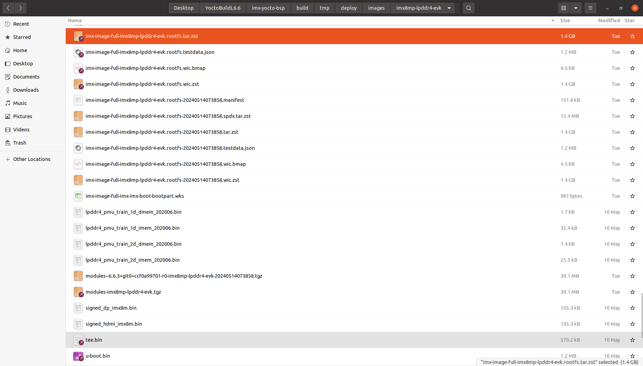This screenshot has height=366, width=643.
Task: Star the u-boot.bin file
Action: pyautogui.click(x=632, y=356)
